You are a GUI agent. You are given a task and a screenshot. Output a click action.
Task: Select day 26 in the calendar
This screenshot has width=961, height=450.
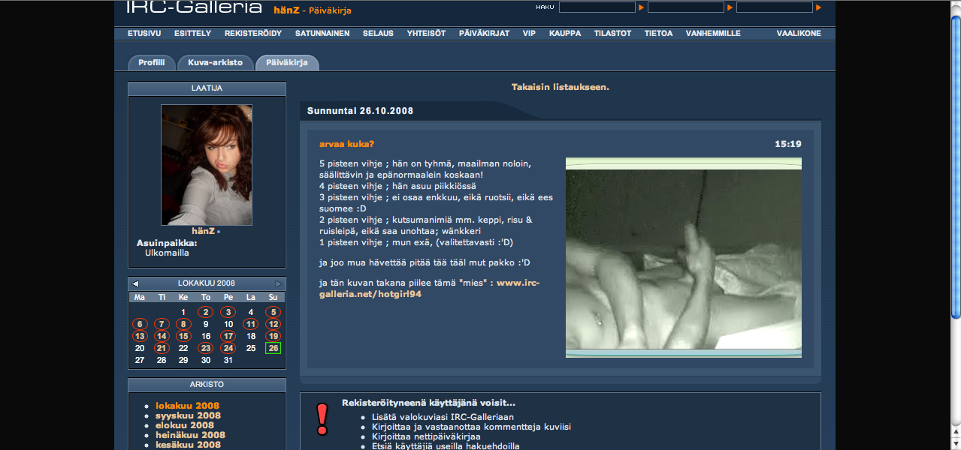point(273,348)
